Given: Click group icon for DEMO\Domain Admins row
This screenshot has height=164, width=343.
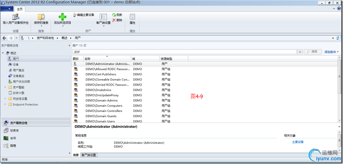Looking at the screenshot, I should coord(76,101).
